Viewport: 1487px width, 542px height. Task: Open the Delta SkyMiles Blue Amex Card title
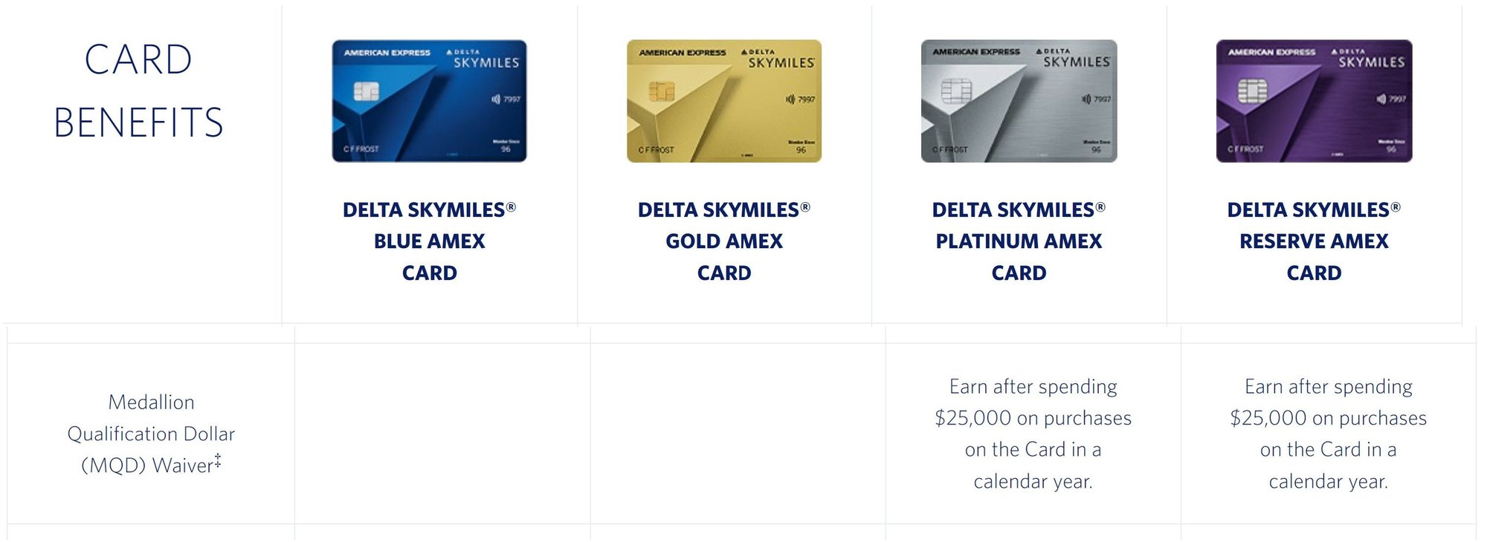click(x=429, y=241)
